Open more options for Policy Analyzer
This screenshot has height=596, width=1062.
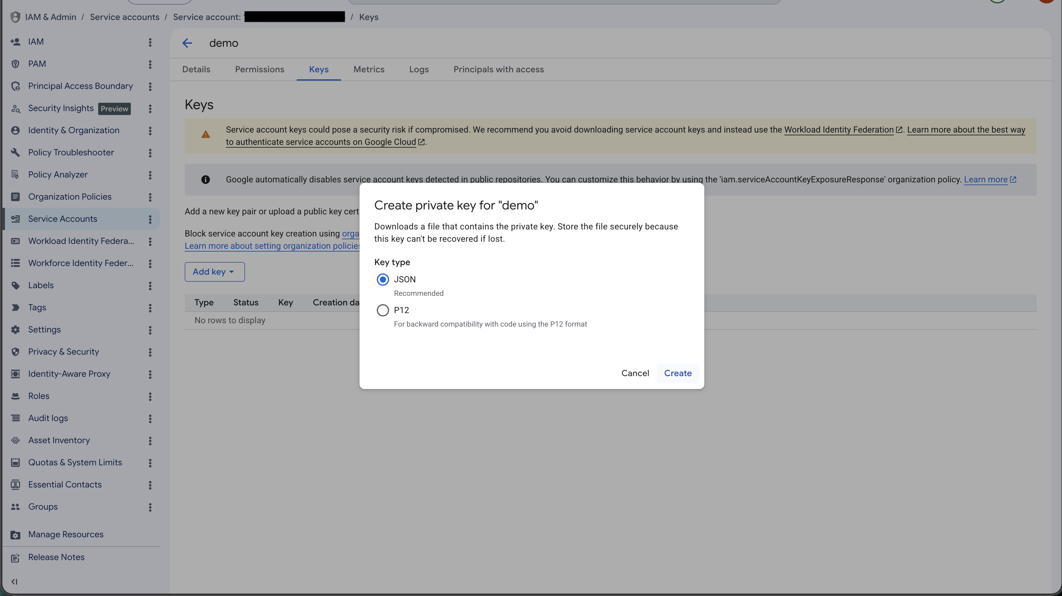[150, 175]
